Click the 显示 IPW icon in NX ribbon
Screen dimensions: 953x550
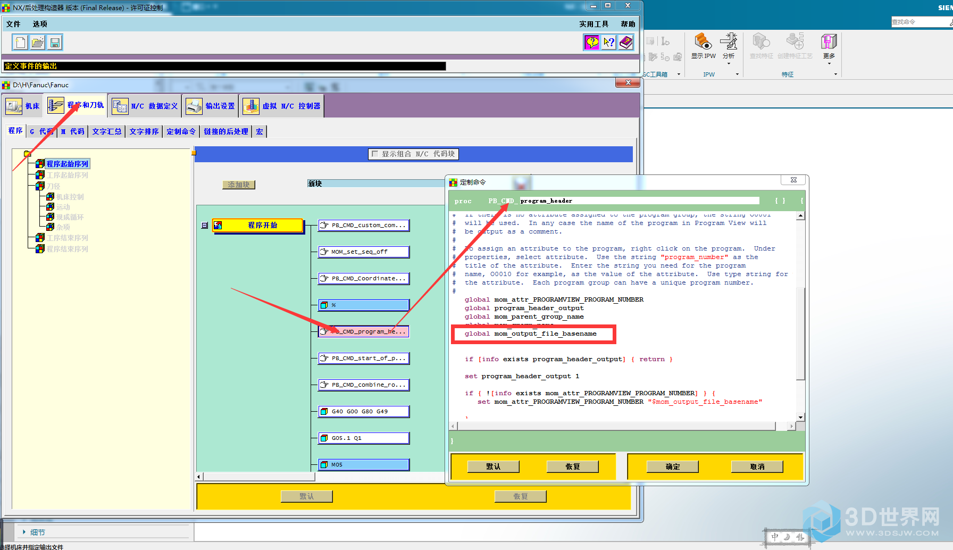703,41
